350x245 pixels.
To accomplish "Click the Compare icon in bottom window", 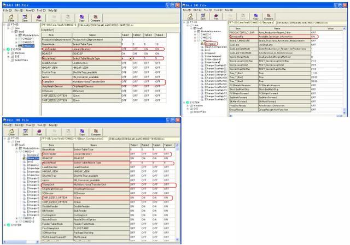I will (x=96, y=132).
